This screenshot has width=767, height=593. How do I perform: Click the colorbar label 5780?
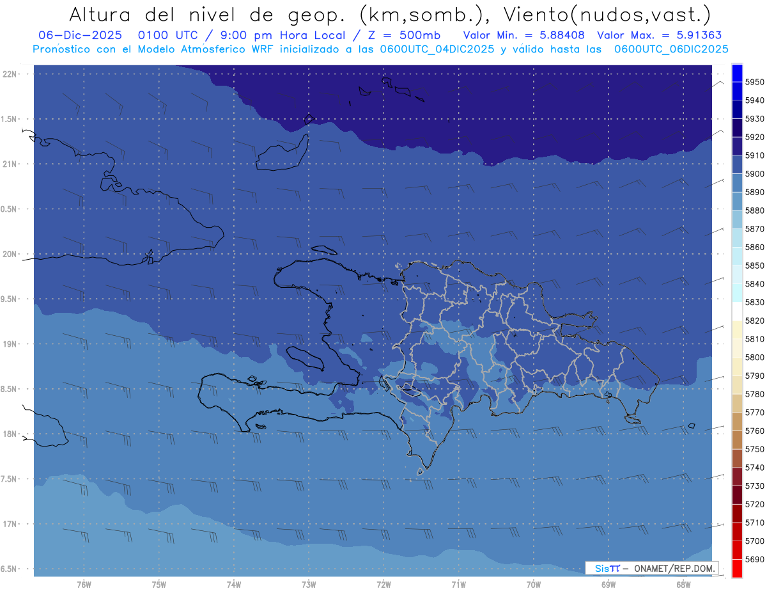coord(755,394)
